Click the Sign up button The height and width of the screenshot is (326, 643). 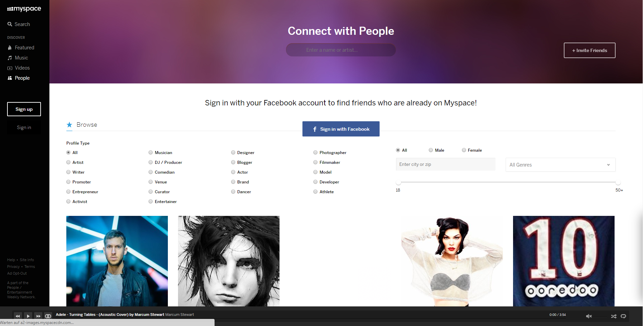tap(24, 109)
